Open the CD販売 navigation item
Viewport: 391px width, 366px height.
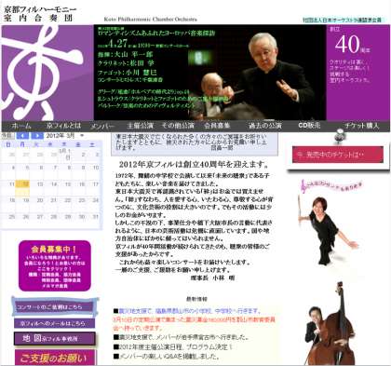(x=309, y=126)
